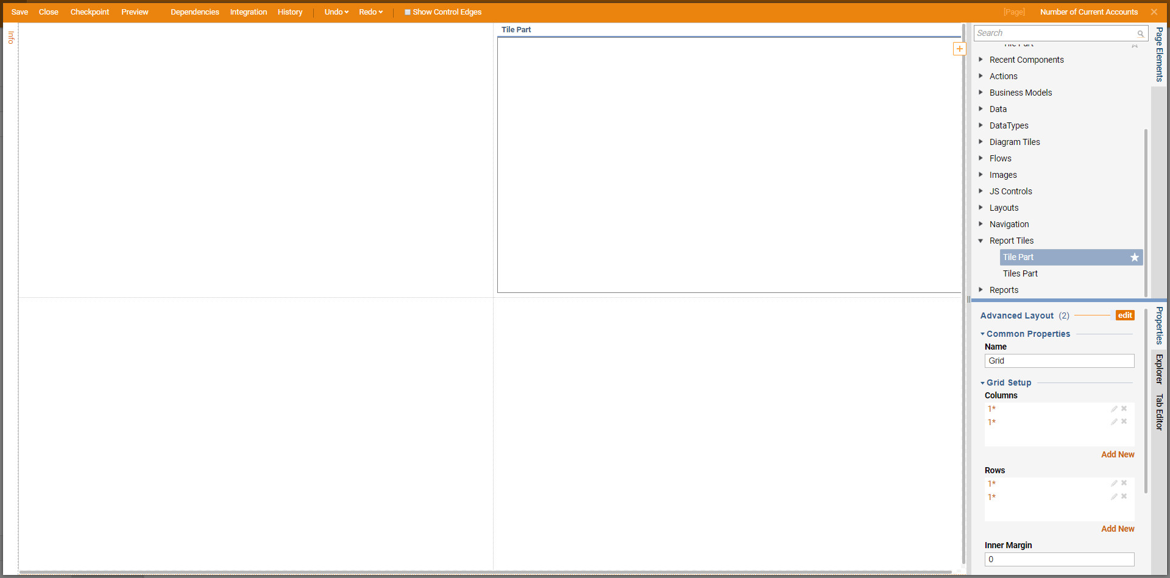The width and height of the screenshot is (1170, 578).
Task: Click the [Page] label in the title bar
Action: [x=1014, y=12]
